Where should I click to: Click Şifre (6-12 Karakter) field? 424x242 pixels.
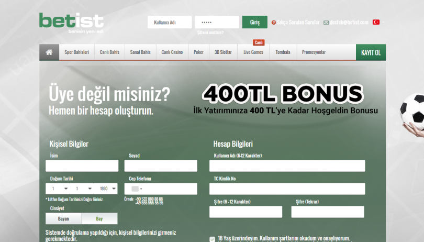click(246, 212)
